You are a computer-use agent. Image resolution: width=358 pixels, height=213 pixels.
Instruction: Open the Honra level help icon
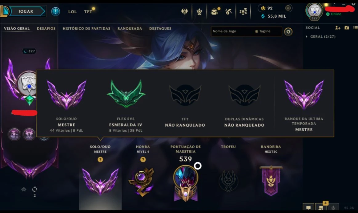click(143, 160)
